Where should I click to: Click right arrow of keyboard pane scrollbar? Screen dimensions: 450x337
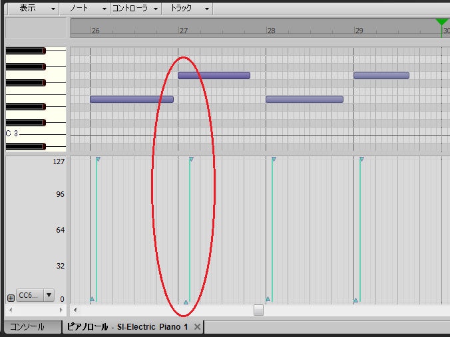coord(61,310)
